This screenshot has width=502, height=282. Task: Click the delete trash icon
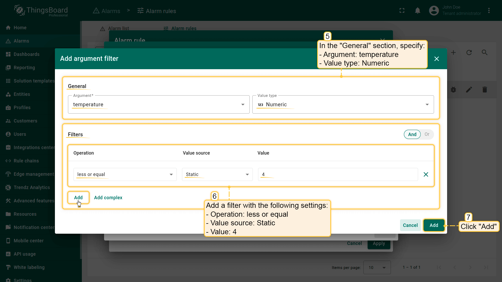(x=484, y=90)
